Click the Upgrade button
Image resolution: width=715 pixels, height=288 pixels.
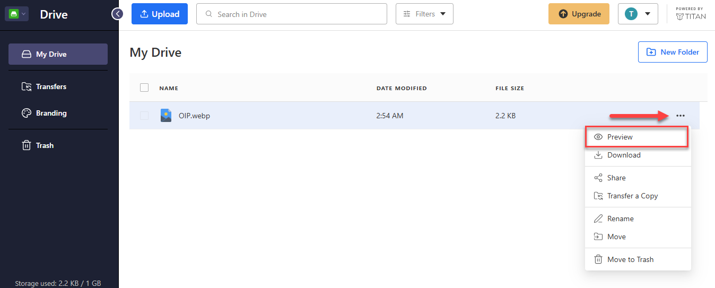pyautogui.click(x=579, y=14)
